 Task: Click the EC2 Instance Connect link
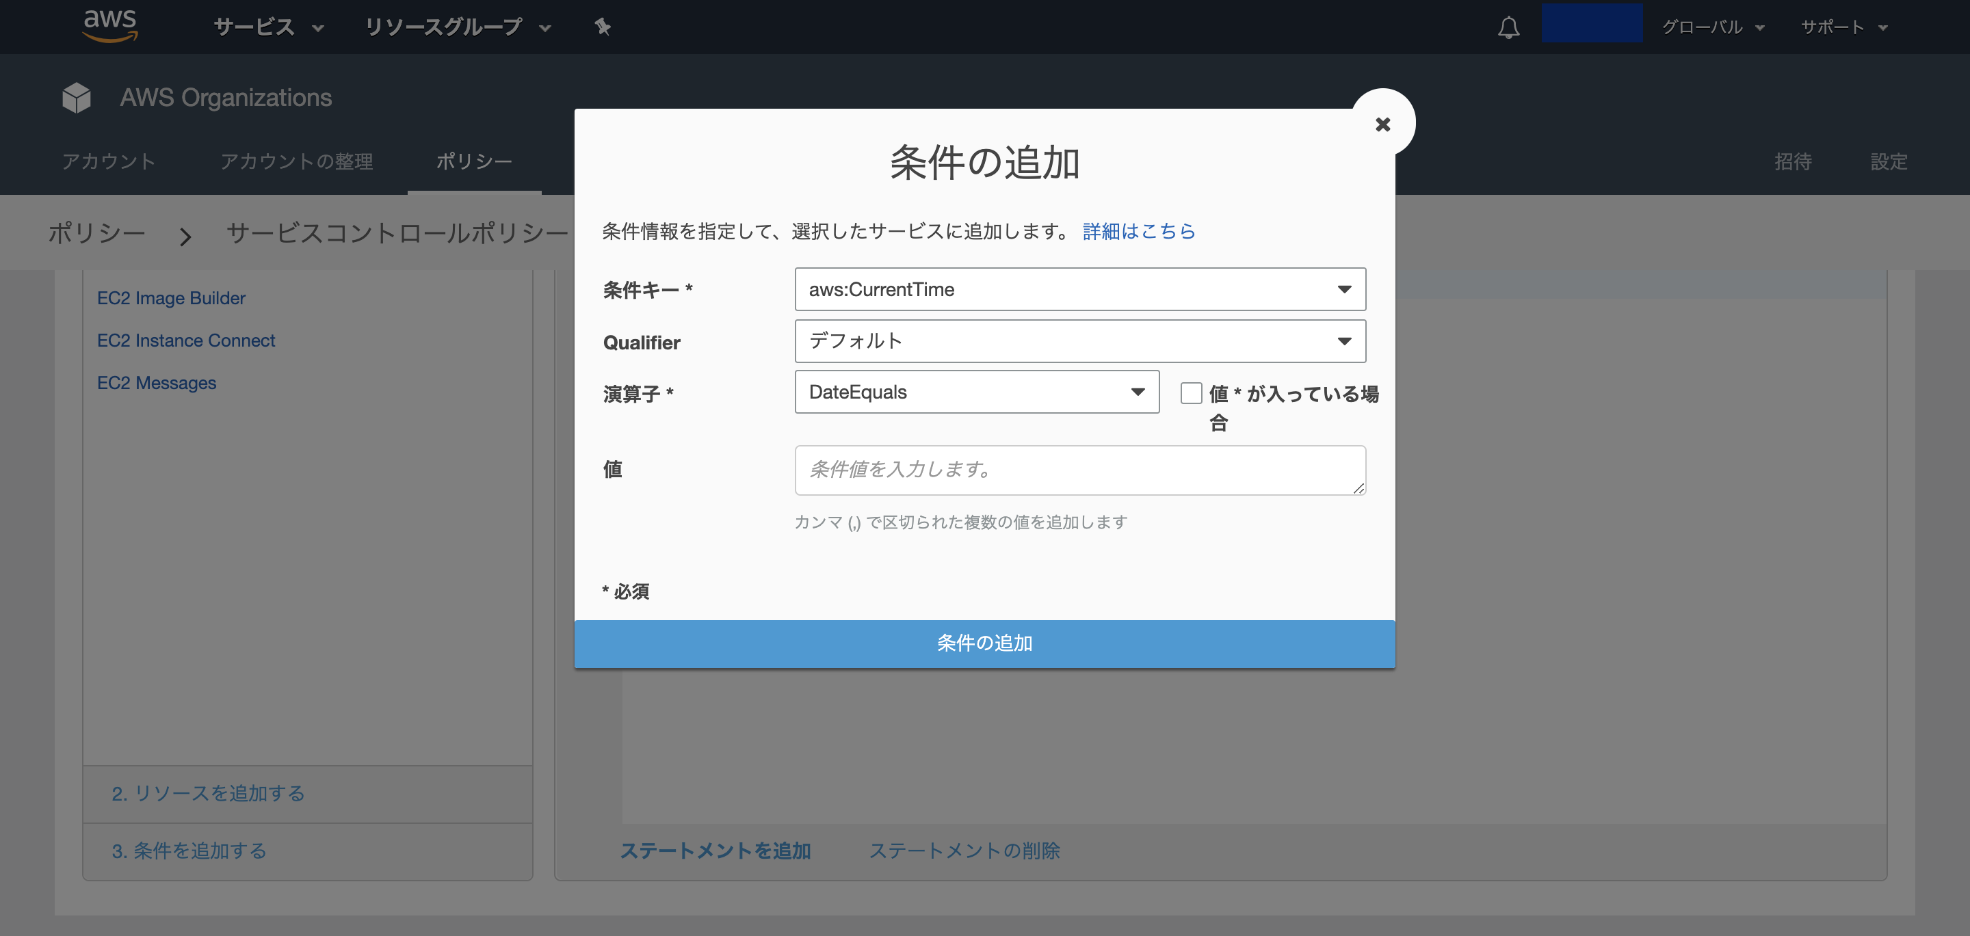(x=186, y=340)
